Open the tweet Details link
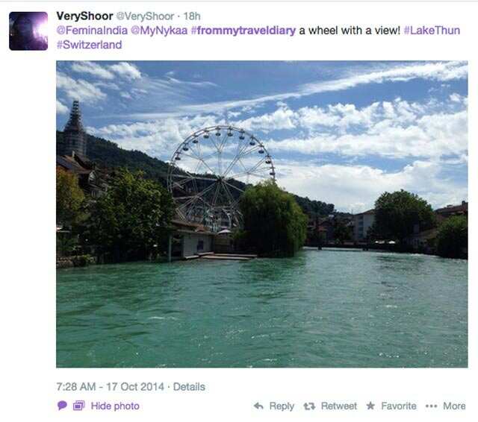This screenshot has height=422, width=478. pyautogui.click(x=189, y=387)
